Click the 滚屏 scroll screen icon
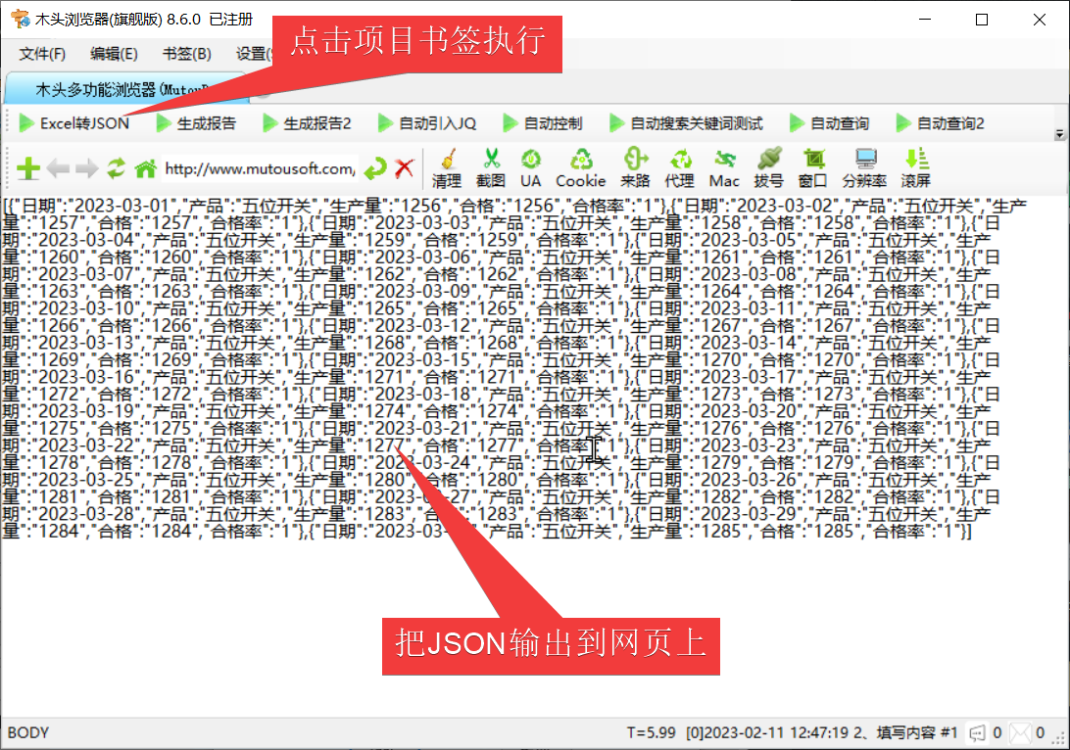1070x750 pixels. pos(916,167)
